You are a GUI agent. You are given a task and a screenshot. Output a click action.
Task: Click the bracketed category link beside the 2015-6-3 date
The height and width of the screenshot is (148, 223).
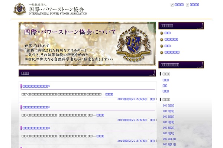click(152, 120)
